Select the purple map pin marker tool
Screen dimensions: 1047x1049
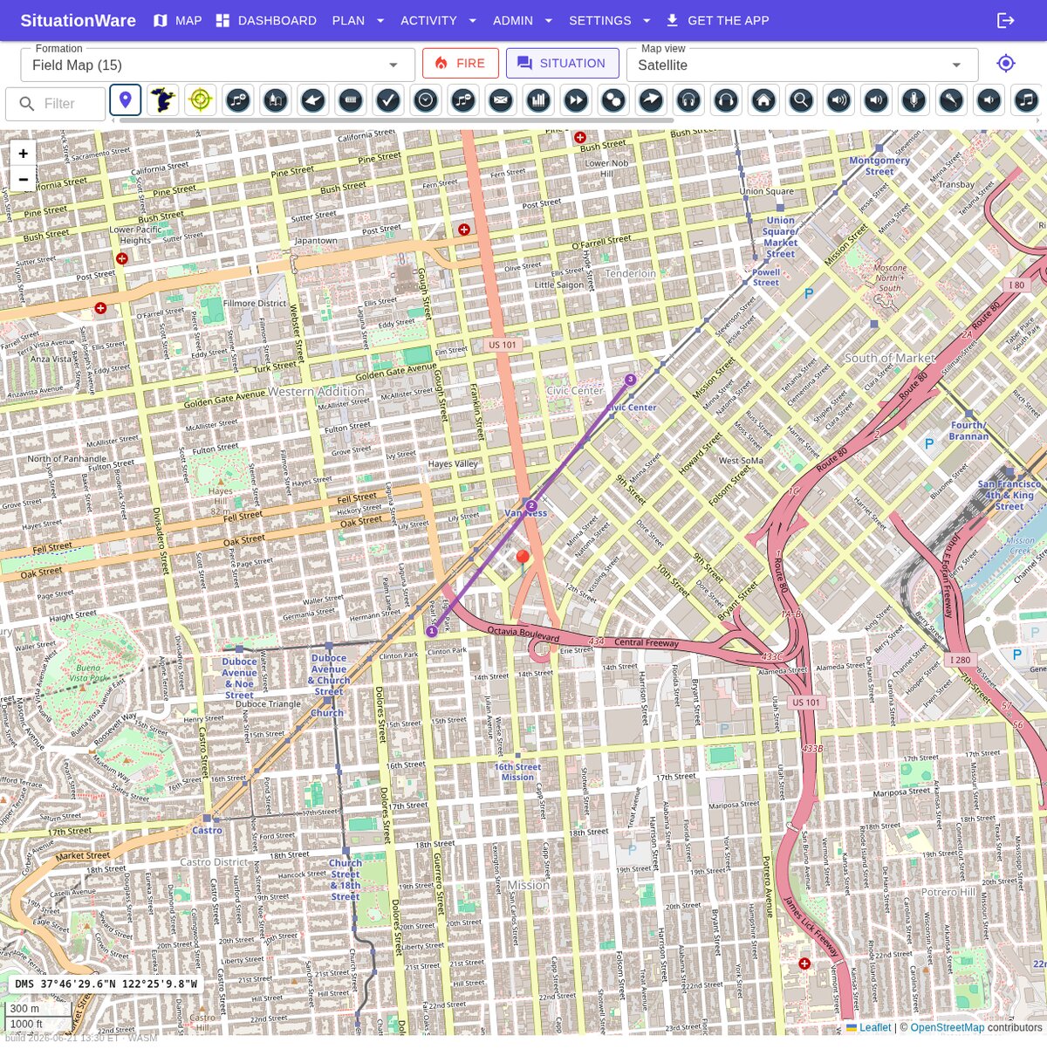coord(126,100)
